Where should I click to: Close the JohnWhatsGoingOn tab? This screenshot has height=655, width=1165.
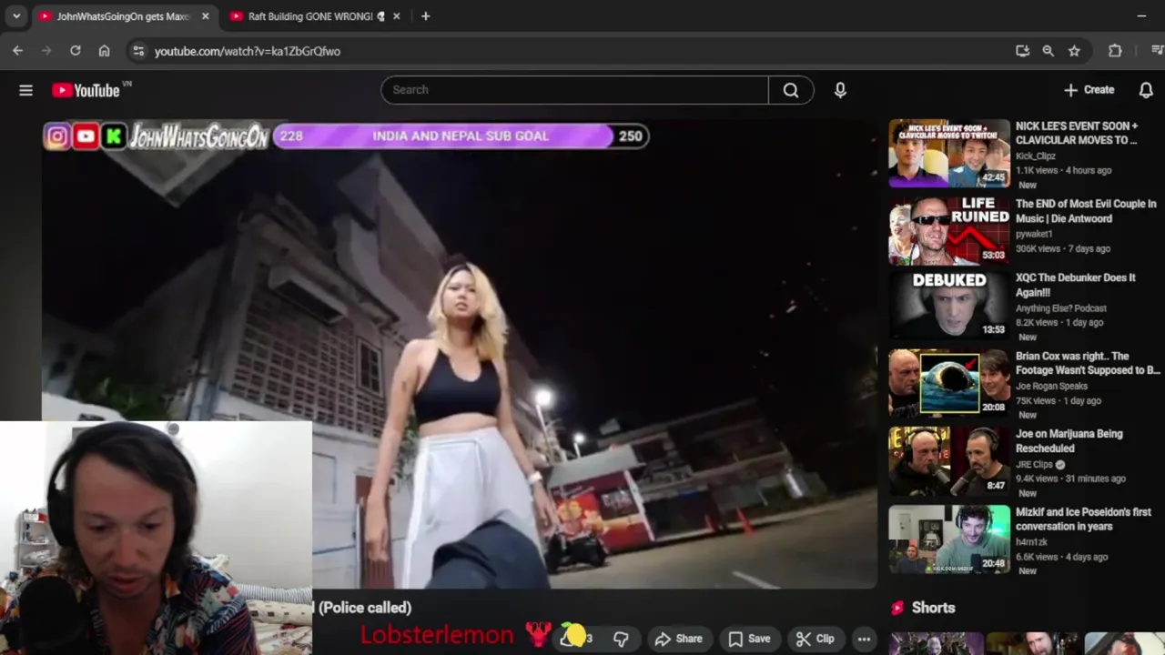tap(206, 16)
